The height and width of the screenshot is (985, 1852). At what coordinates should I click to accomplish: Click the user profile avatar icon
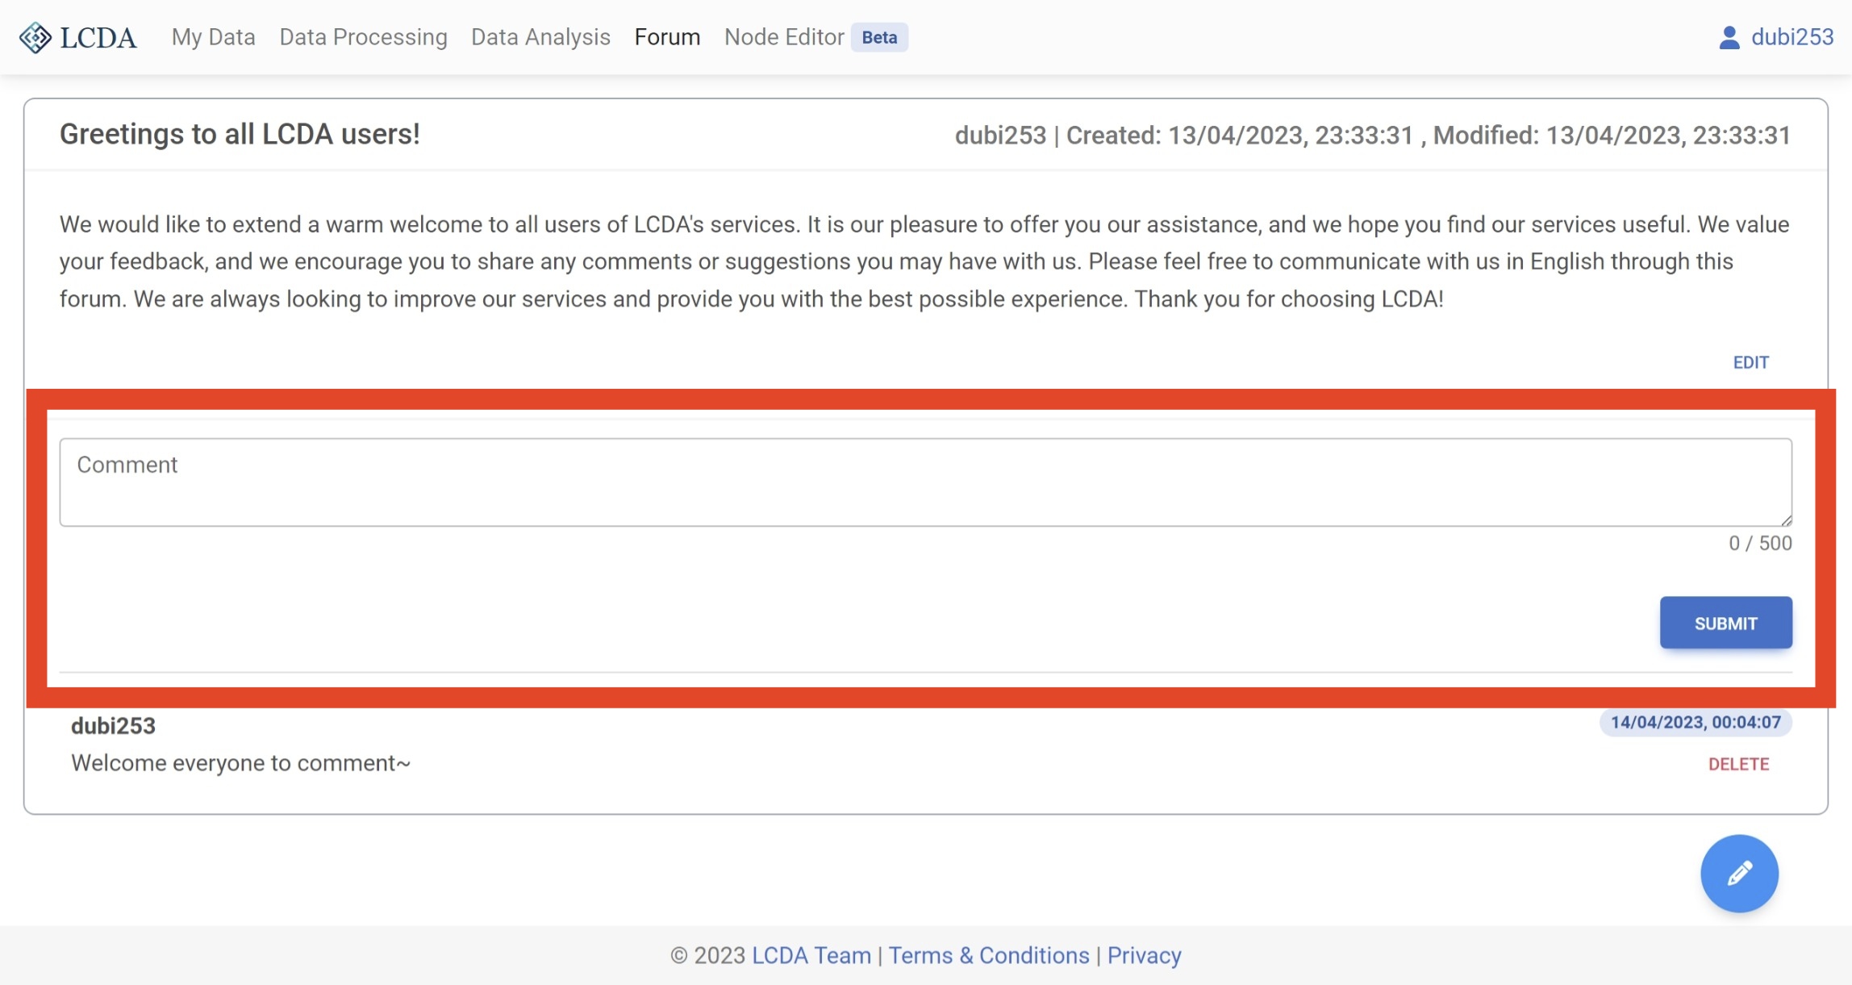tap(1729, 37)
